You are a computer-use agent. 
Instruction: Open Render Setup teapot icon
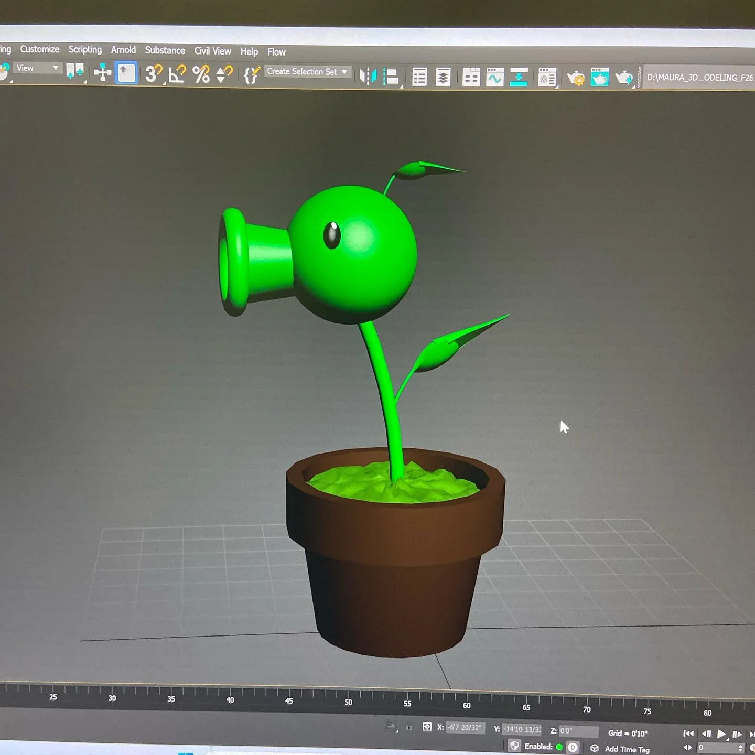(x=575, y=79)
